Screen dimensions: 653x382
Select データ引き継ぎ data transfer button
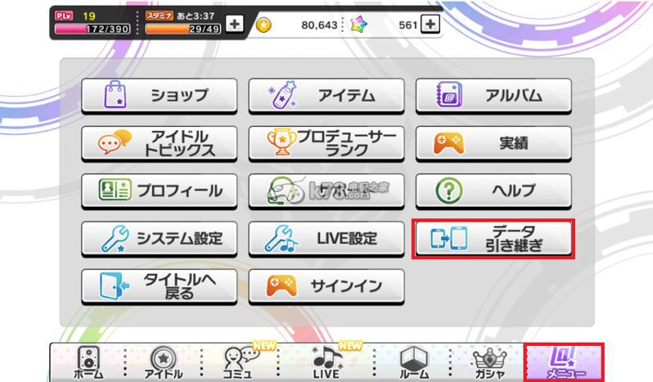click(x=493, y=238)
